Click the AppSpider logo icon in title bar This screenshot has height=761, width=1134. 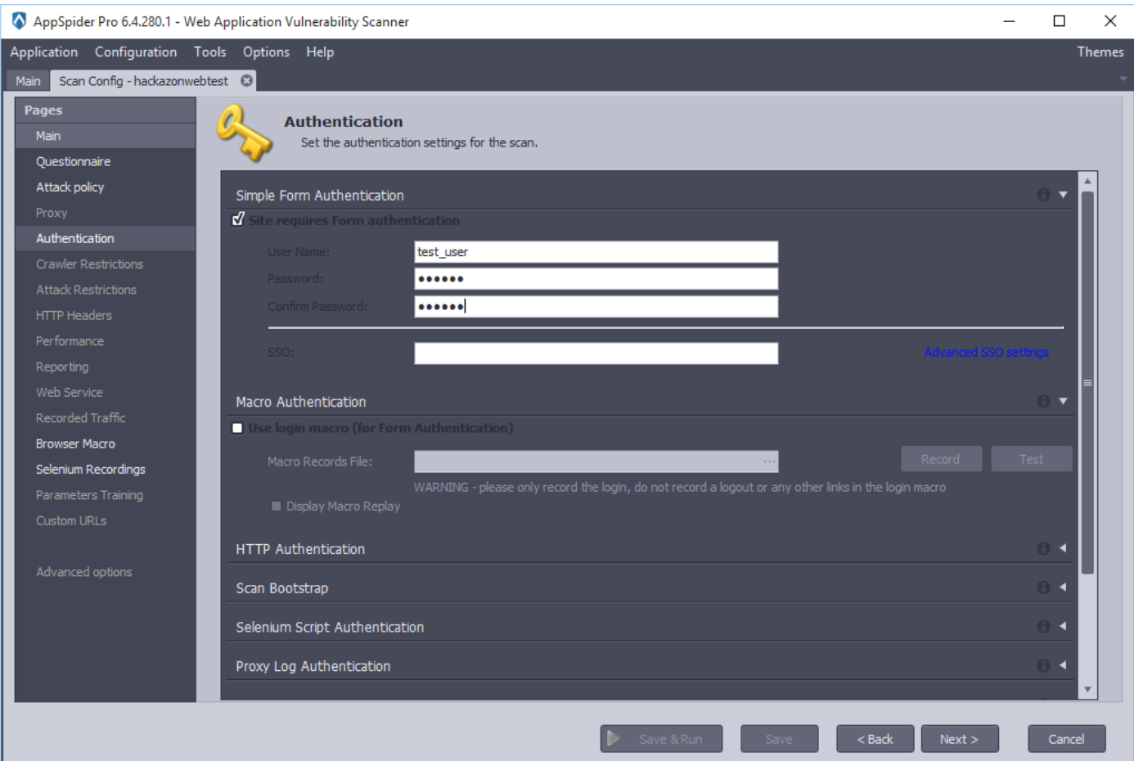tap(18, 21)
